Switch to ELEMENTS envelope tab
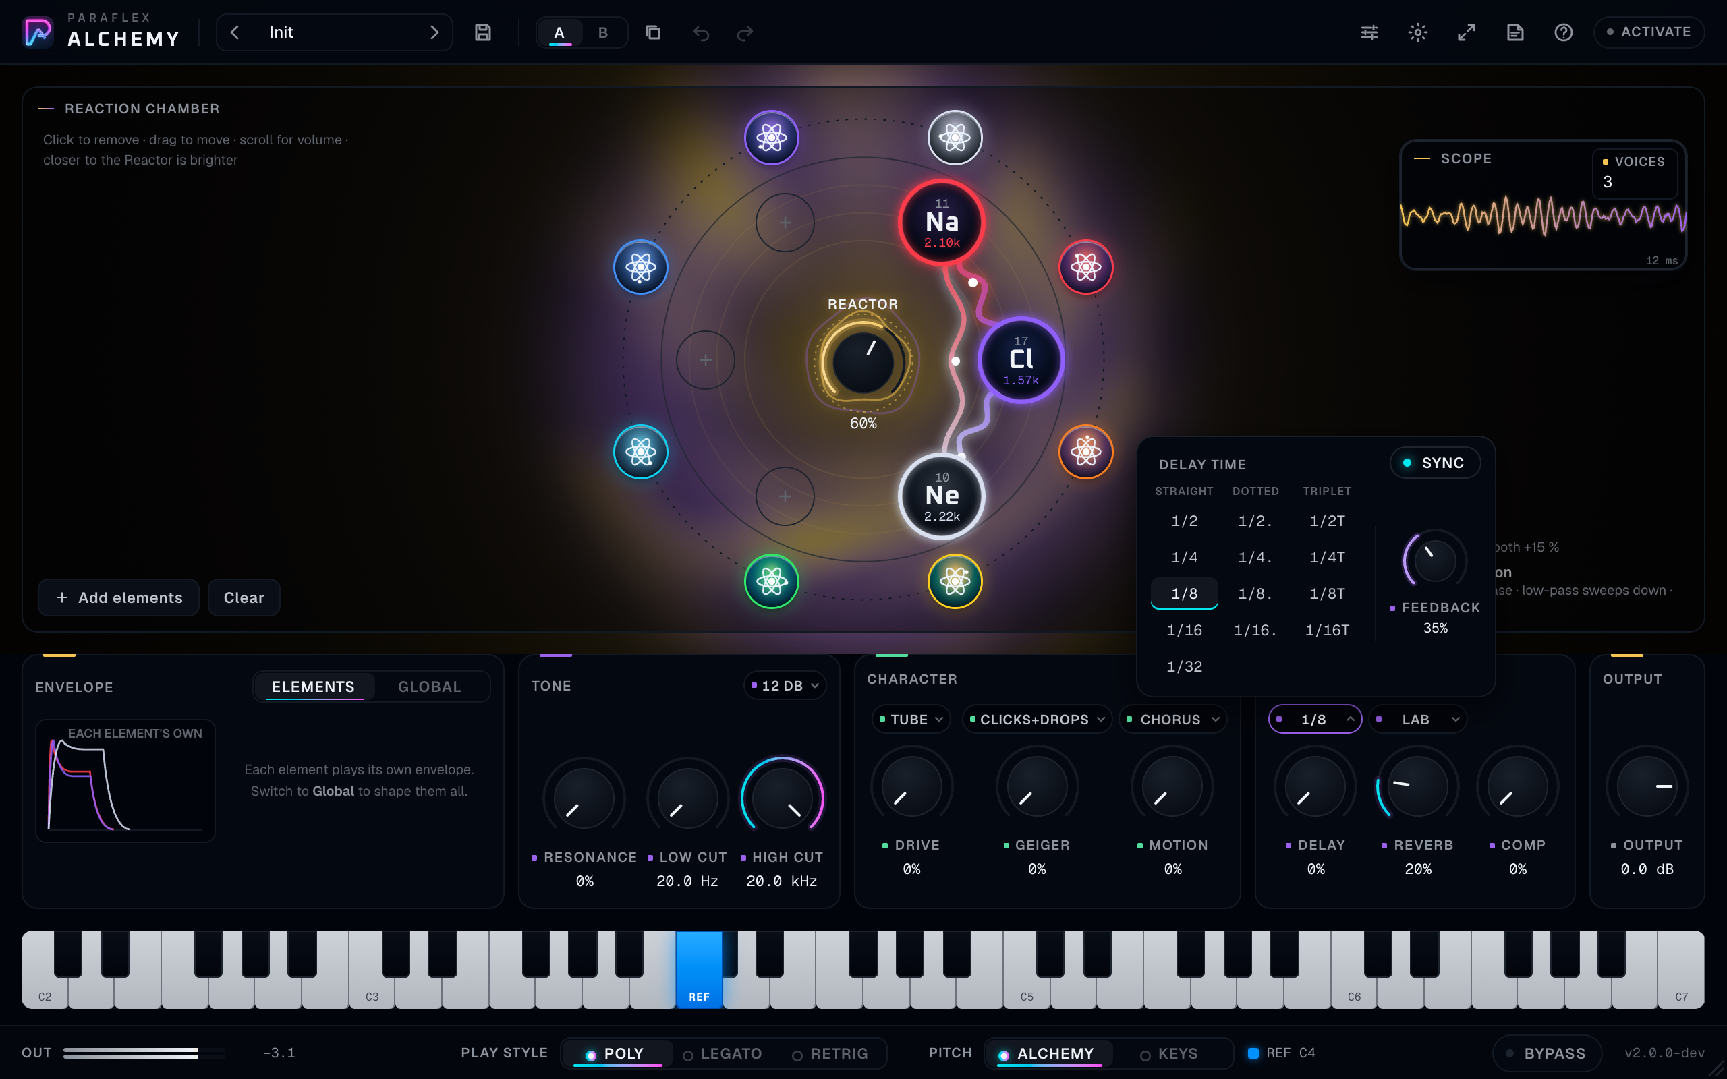 click(x=312, y=687)
